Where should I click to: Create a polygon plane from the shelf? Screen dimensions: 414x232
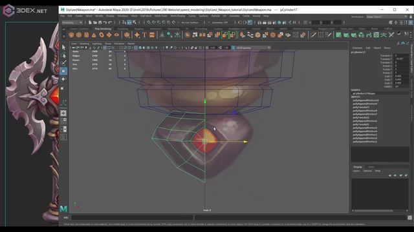[x=109, y=35]
